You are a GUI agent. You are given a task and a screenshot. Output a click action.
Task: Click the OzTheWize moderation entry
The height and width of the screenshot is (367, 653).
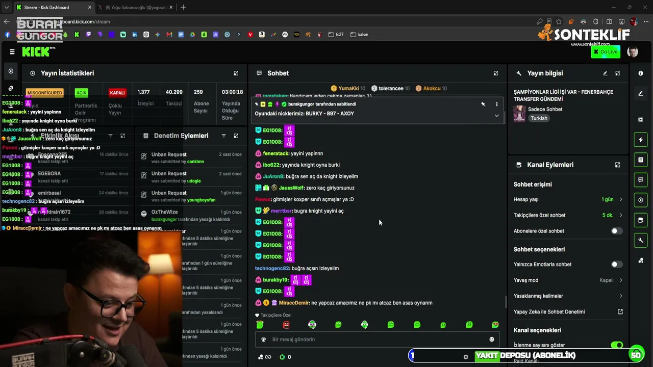pyautogui.click(x=191, y=216)
